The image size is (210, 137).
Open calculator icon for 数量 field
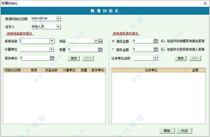pos(100,50)
